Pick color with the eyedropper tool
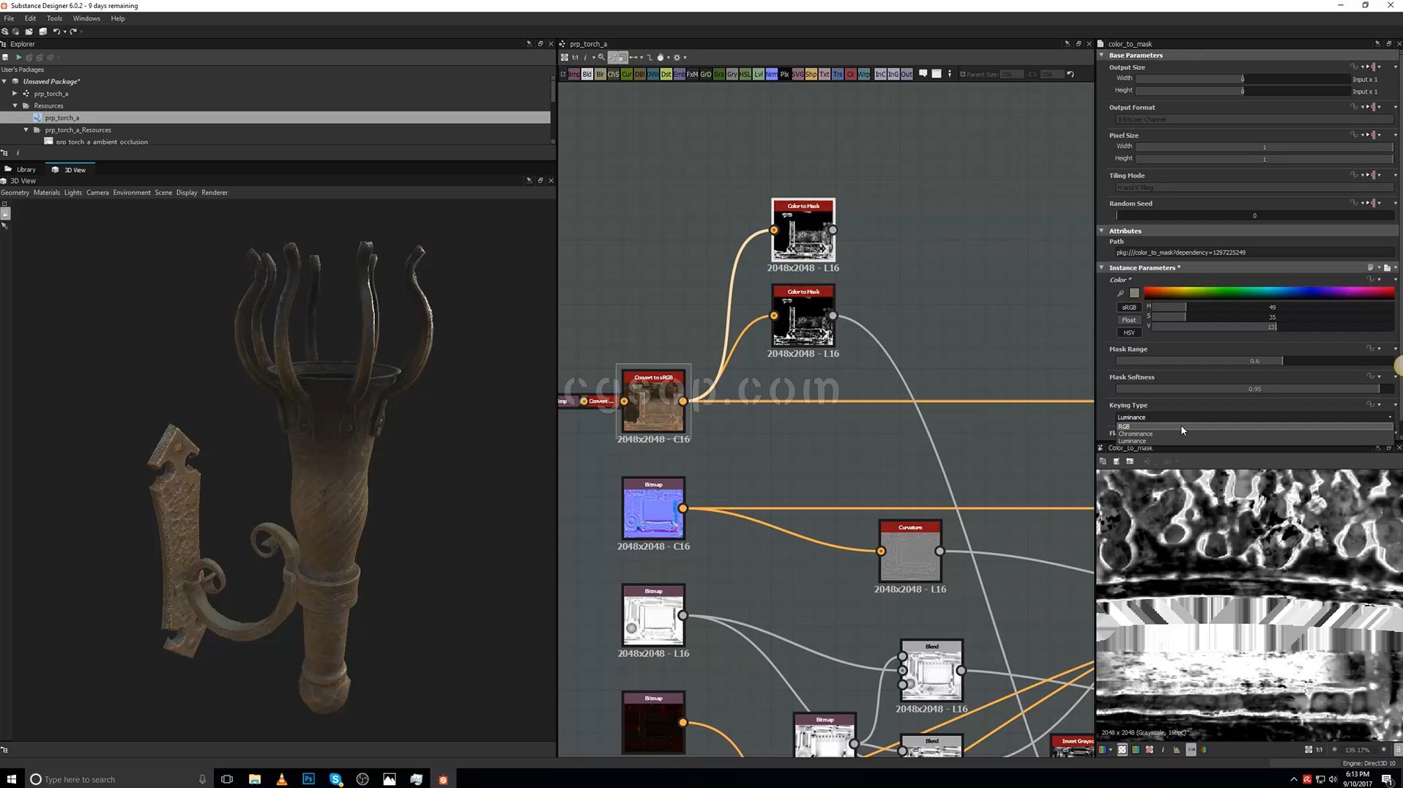 [x=1120, y=294]
